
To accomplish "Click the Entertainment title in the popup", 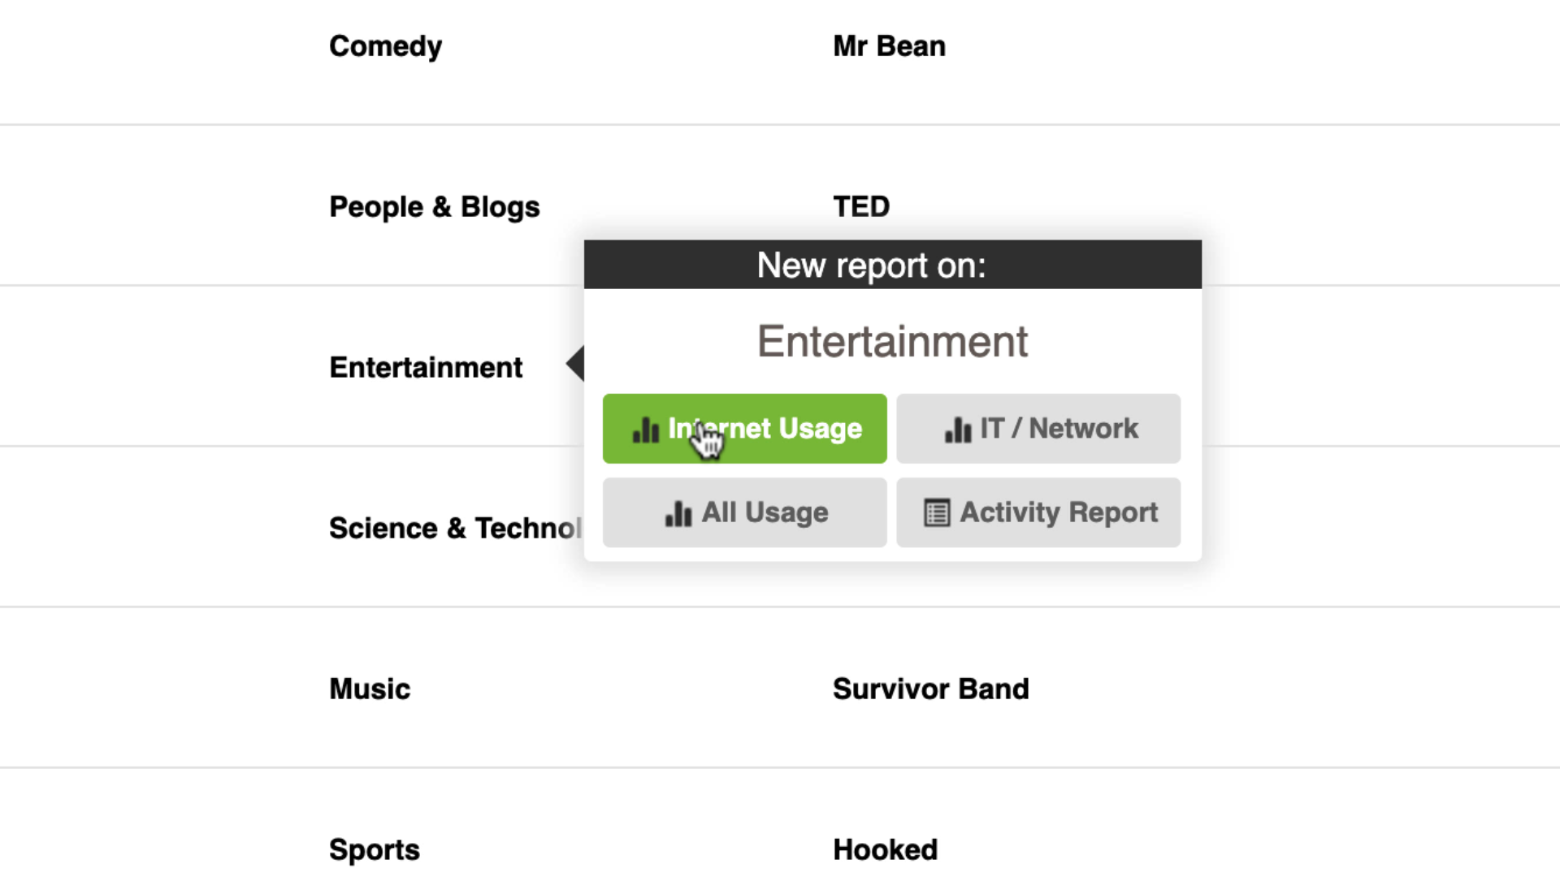I will [892, 340].
